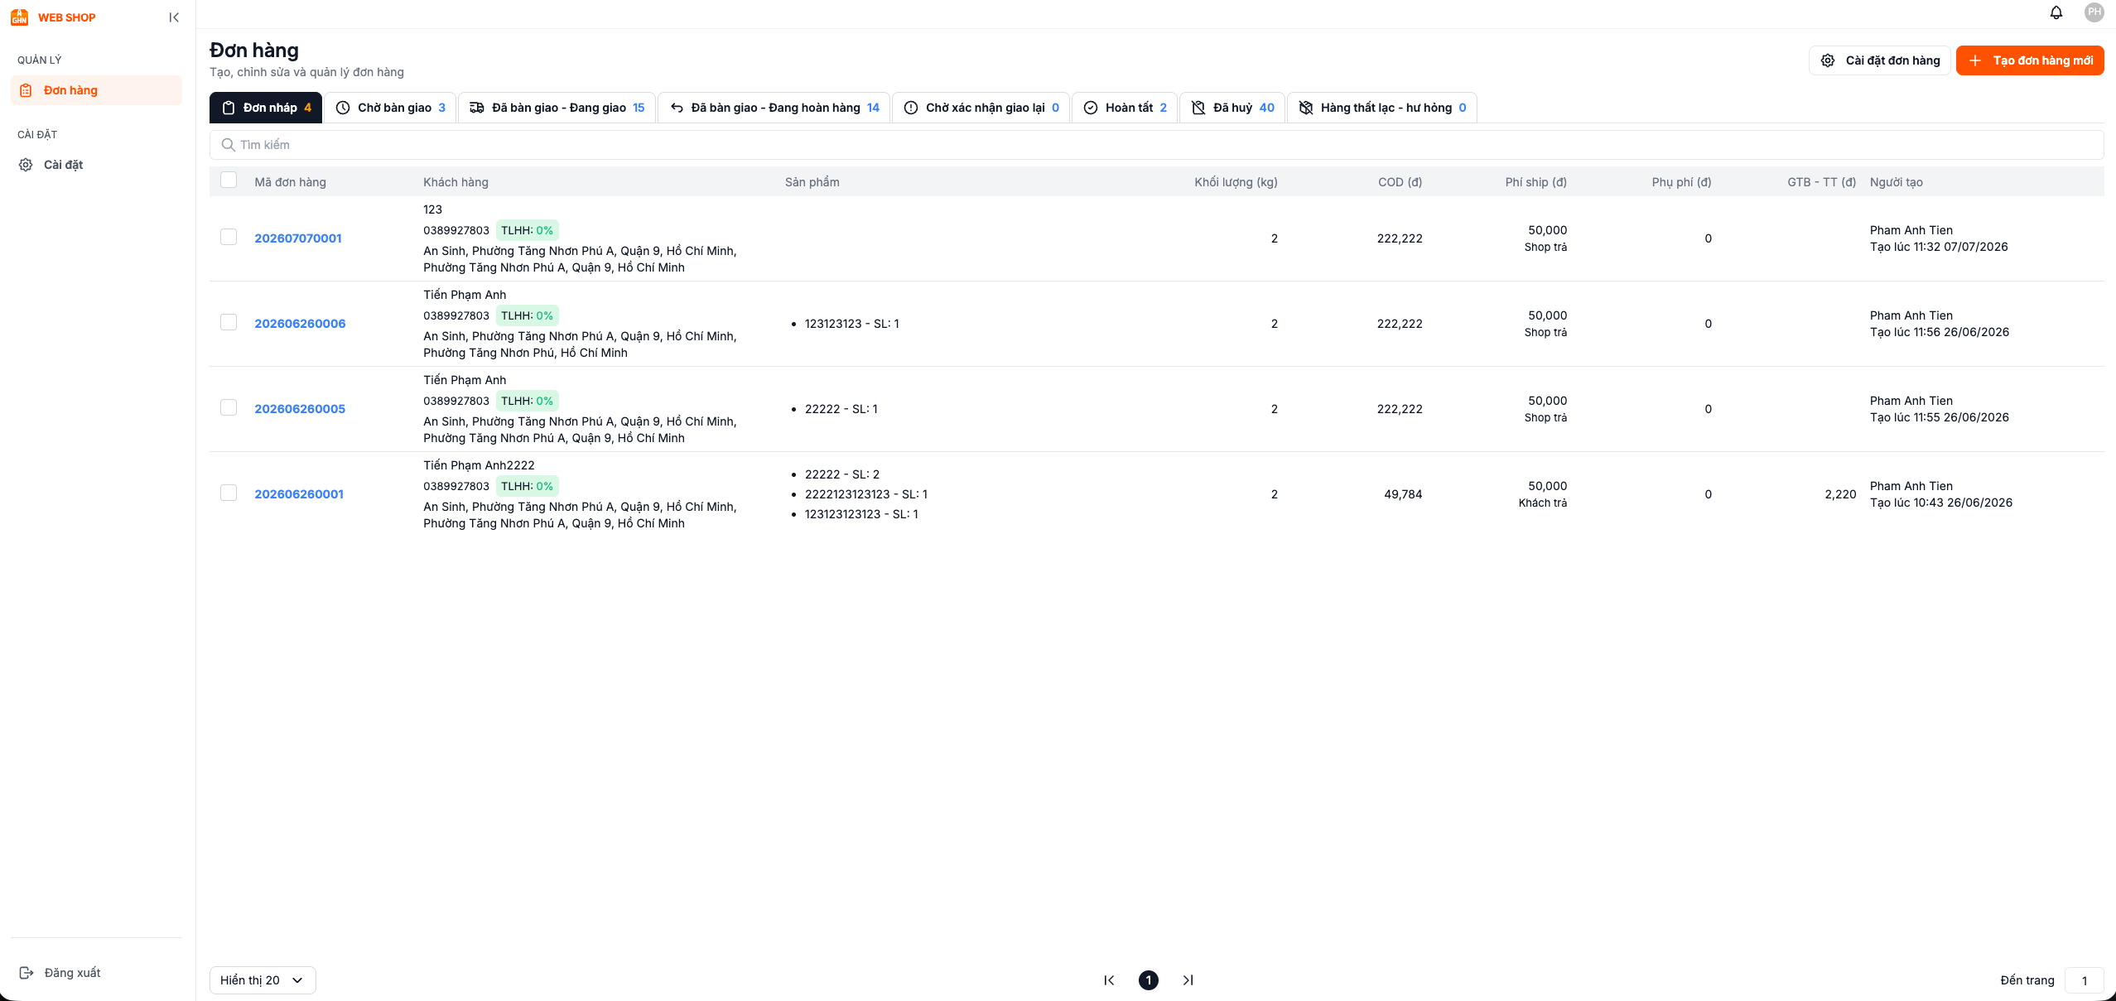Open the Đã huỷ tab

1232,108
